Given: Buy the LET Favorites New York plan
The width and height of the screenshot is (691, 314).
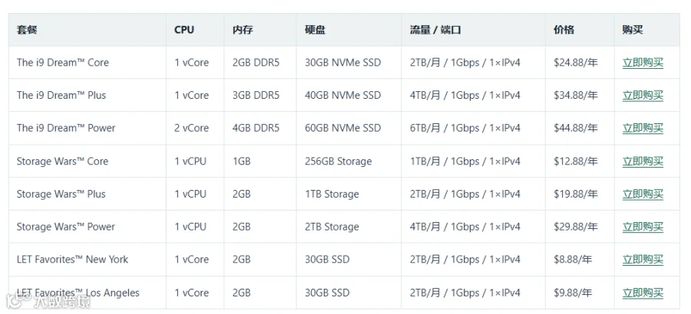Looking at the screenshot, I should [x=643, y=260].
